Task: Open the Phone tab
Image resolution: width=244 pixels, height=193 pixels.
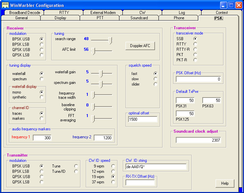Action: (x=179, y=18)
